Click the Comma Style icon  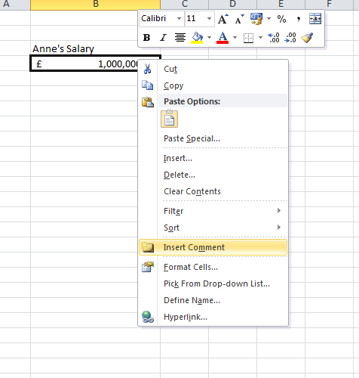tap(299, 19)
